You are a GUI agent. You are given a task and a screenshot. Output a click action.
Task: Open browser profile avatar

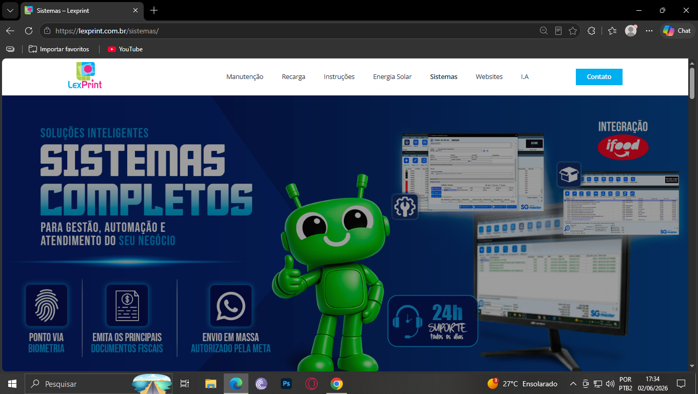tap(631, 31)
